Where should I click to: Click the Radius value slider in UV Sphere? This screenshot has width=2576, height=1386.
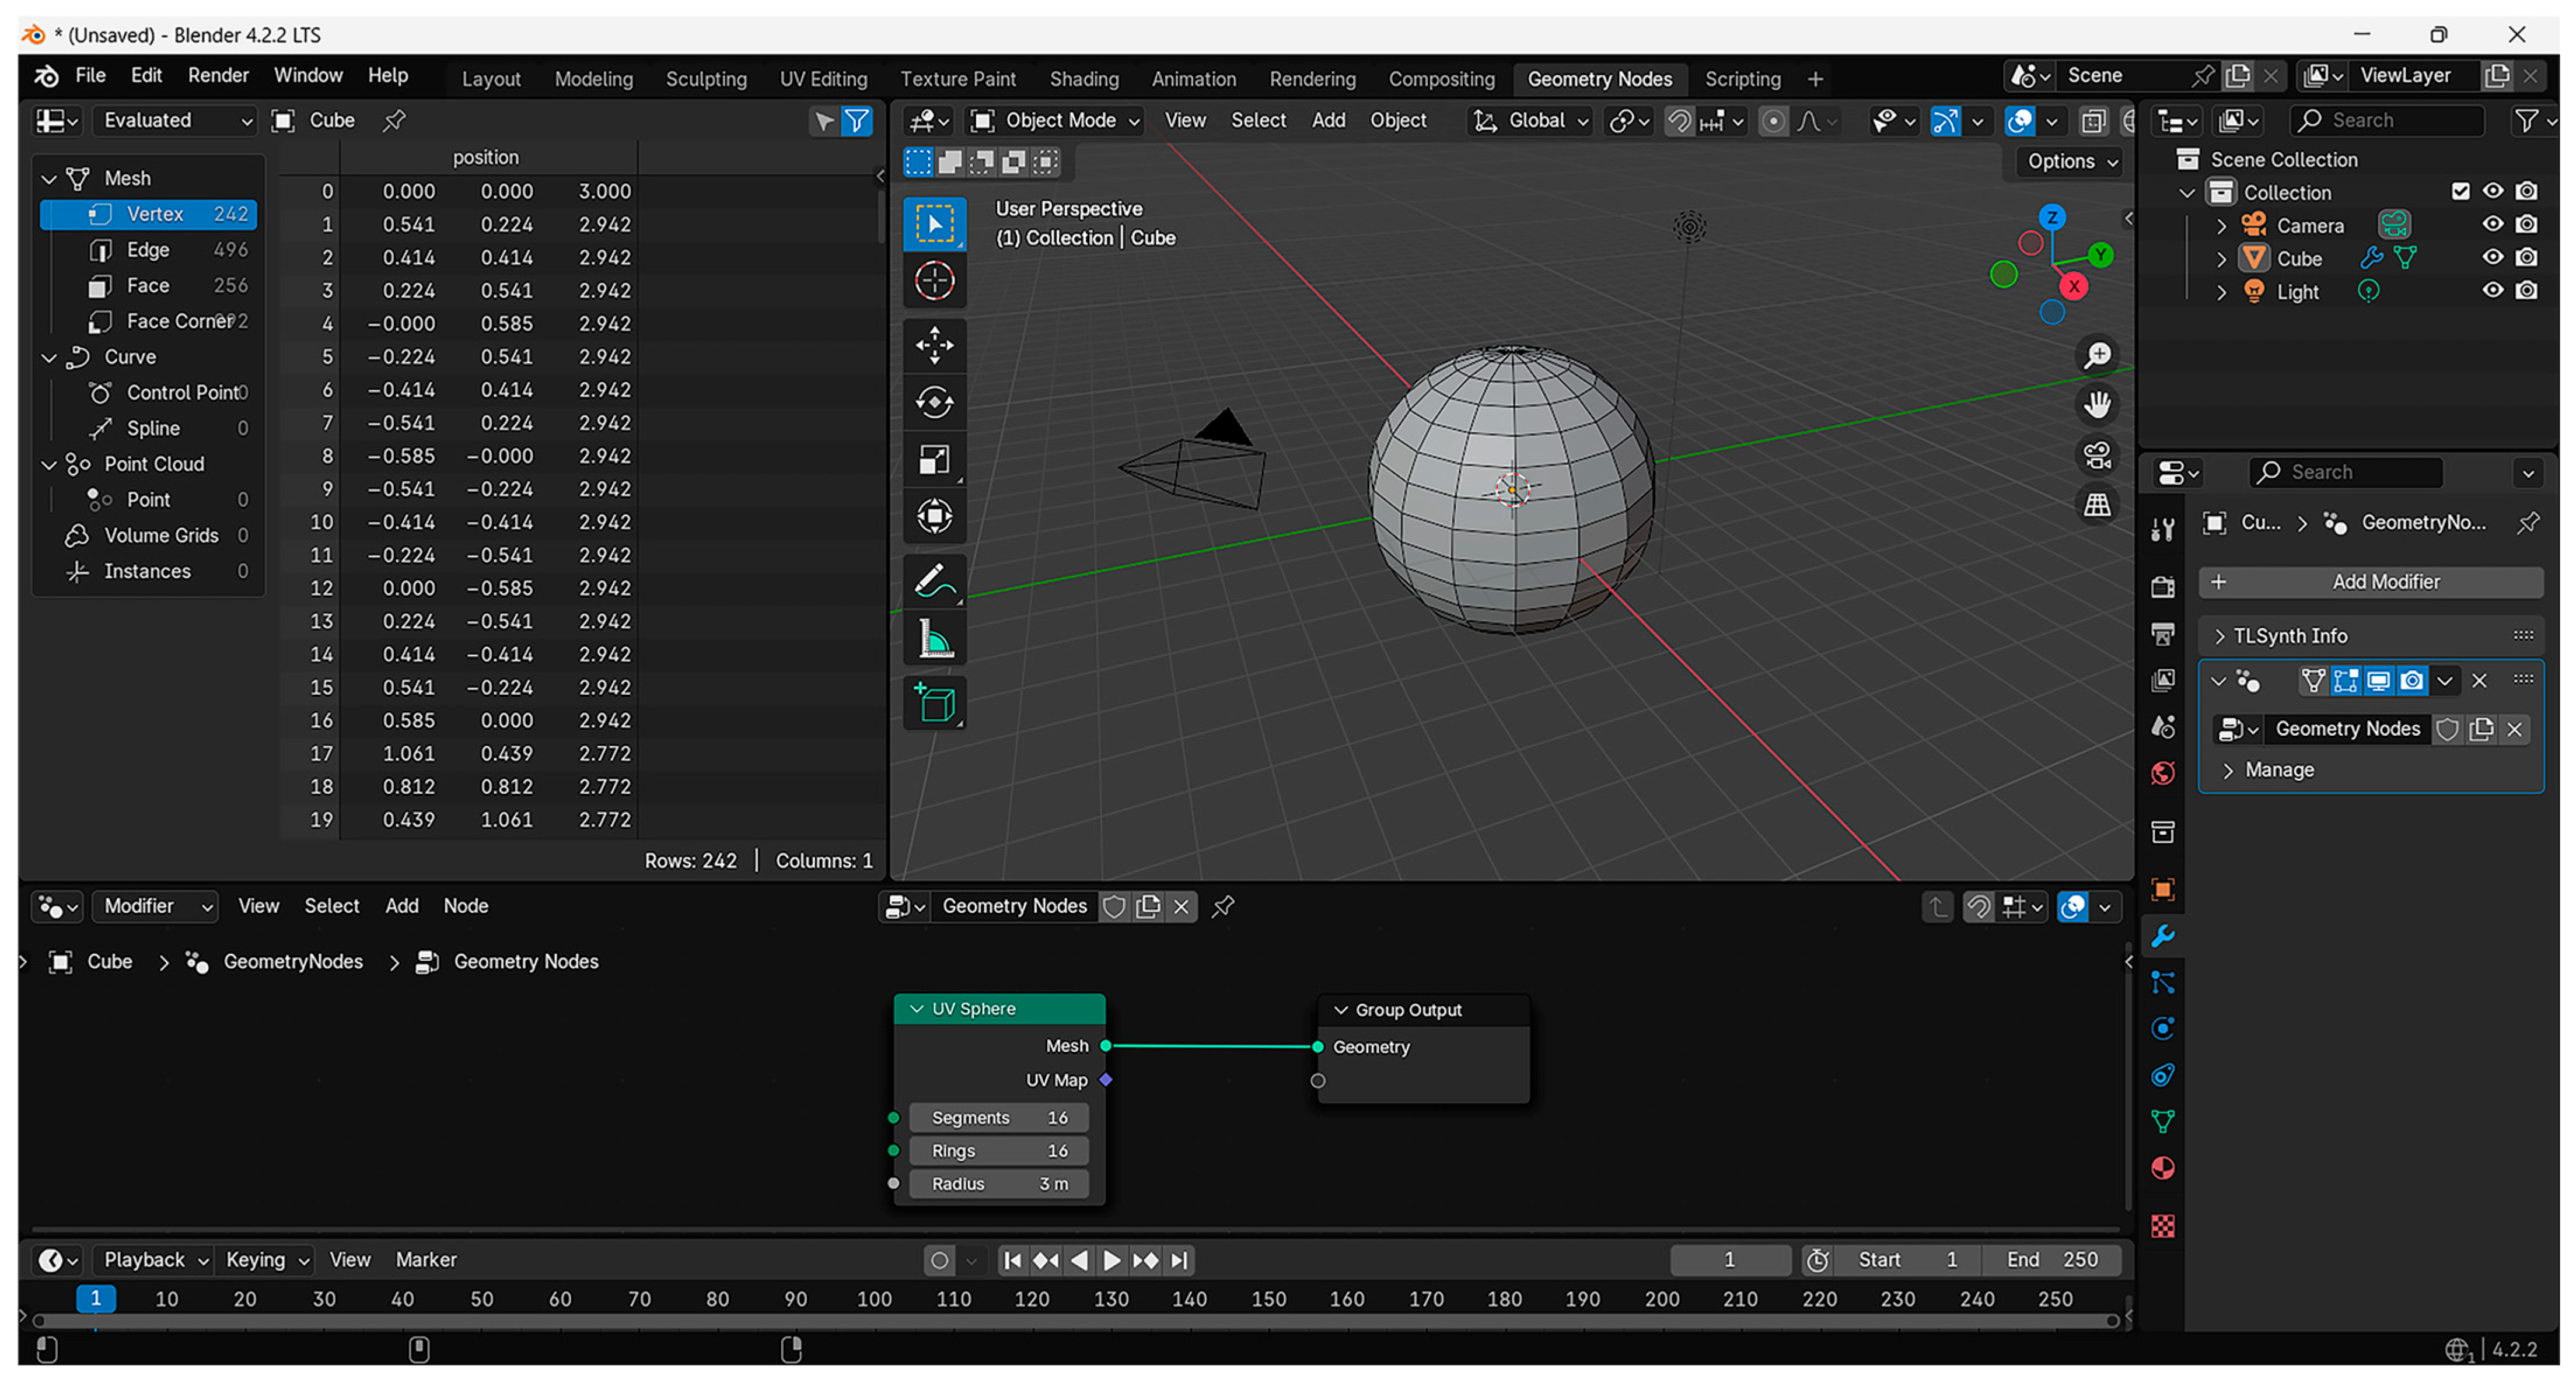coord(998,1184)
